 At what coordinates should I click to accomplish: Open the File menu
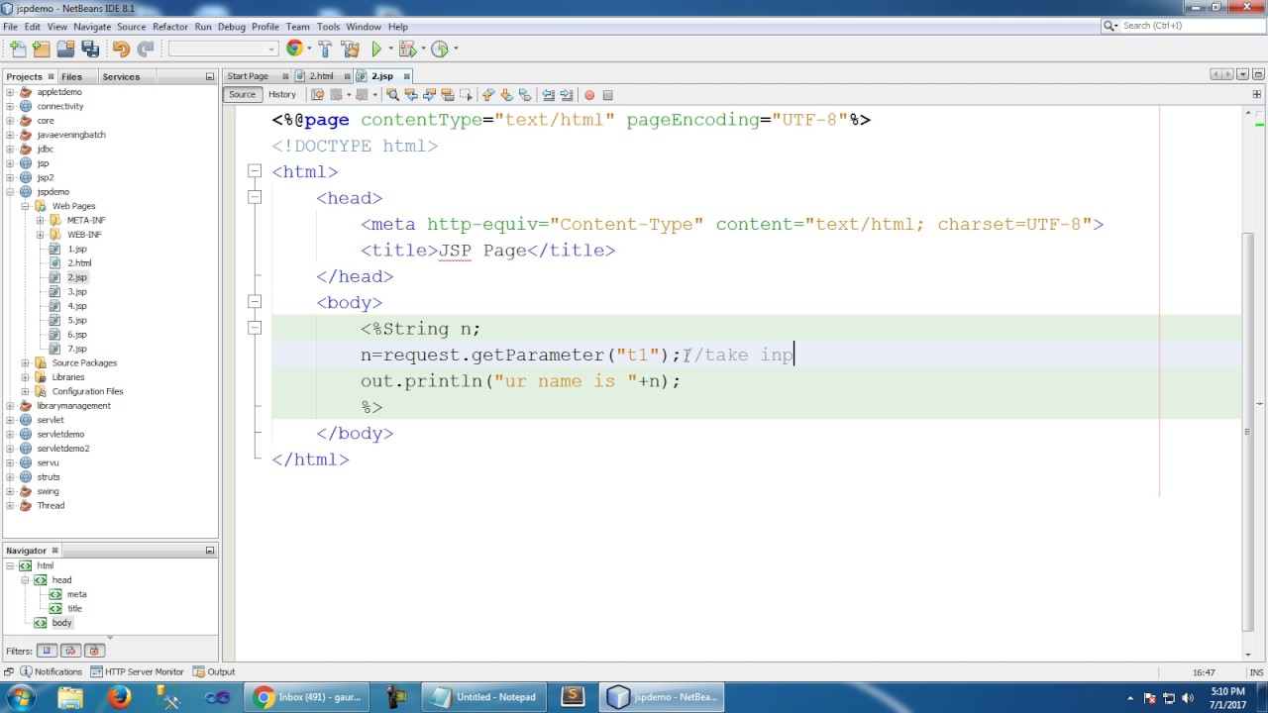[10, 27]
